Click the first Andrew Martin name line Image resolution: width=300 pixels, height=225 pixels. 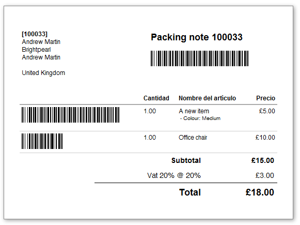(x=41, y=42)
